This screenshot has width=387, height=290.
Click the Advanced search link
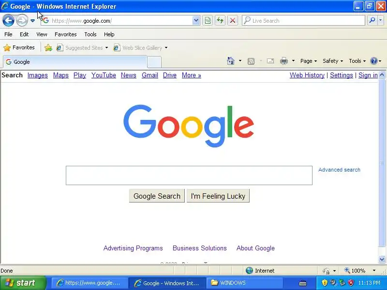point(339,170)
